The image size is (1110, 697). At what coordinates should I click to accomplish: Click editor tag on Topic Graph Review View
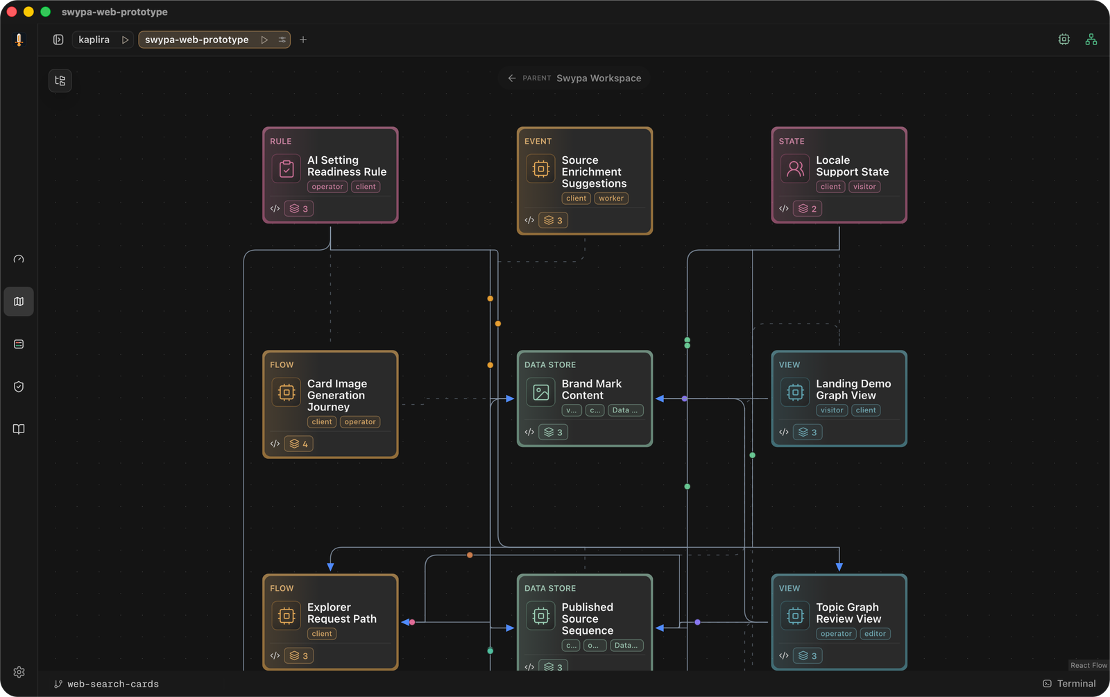pos(875,634)
